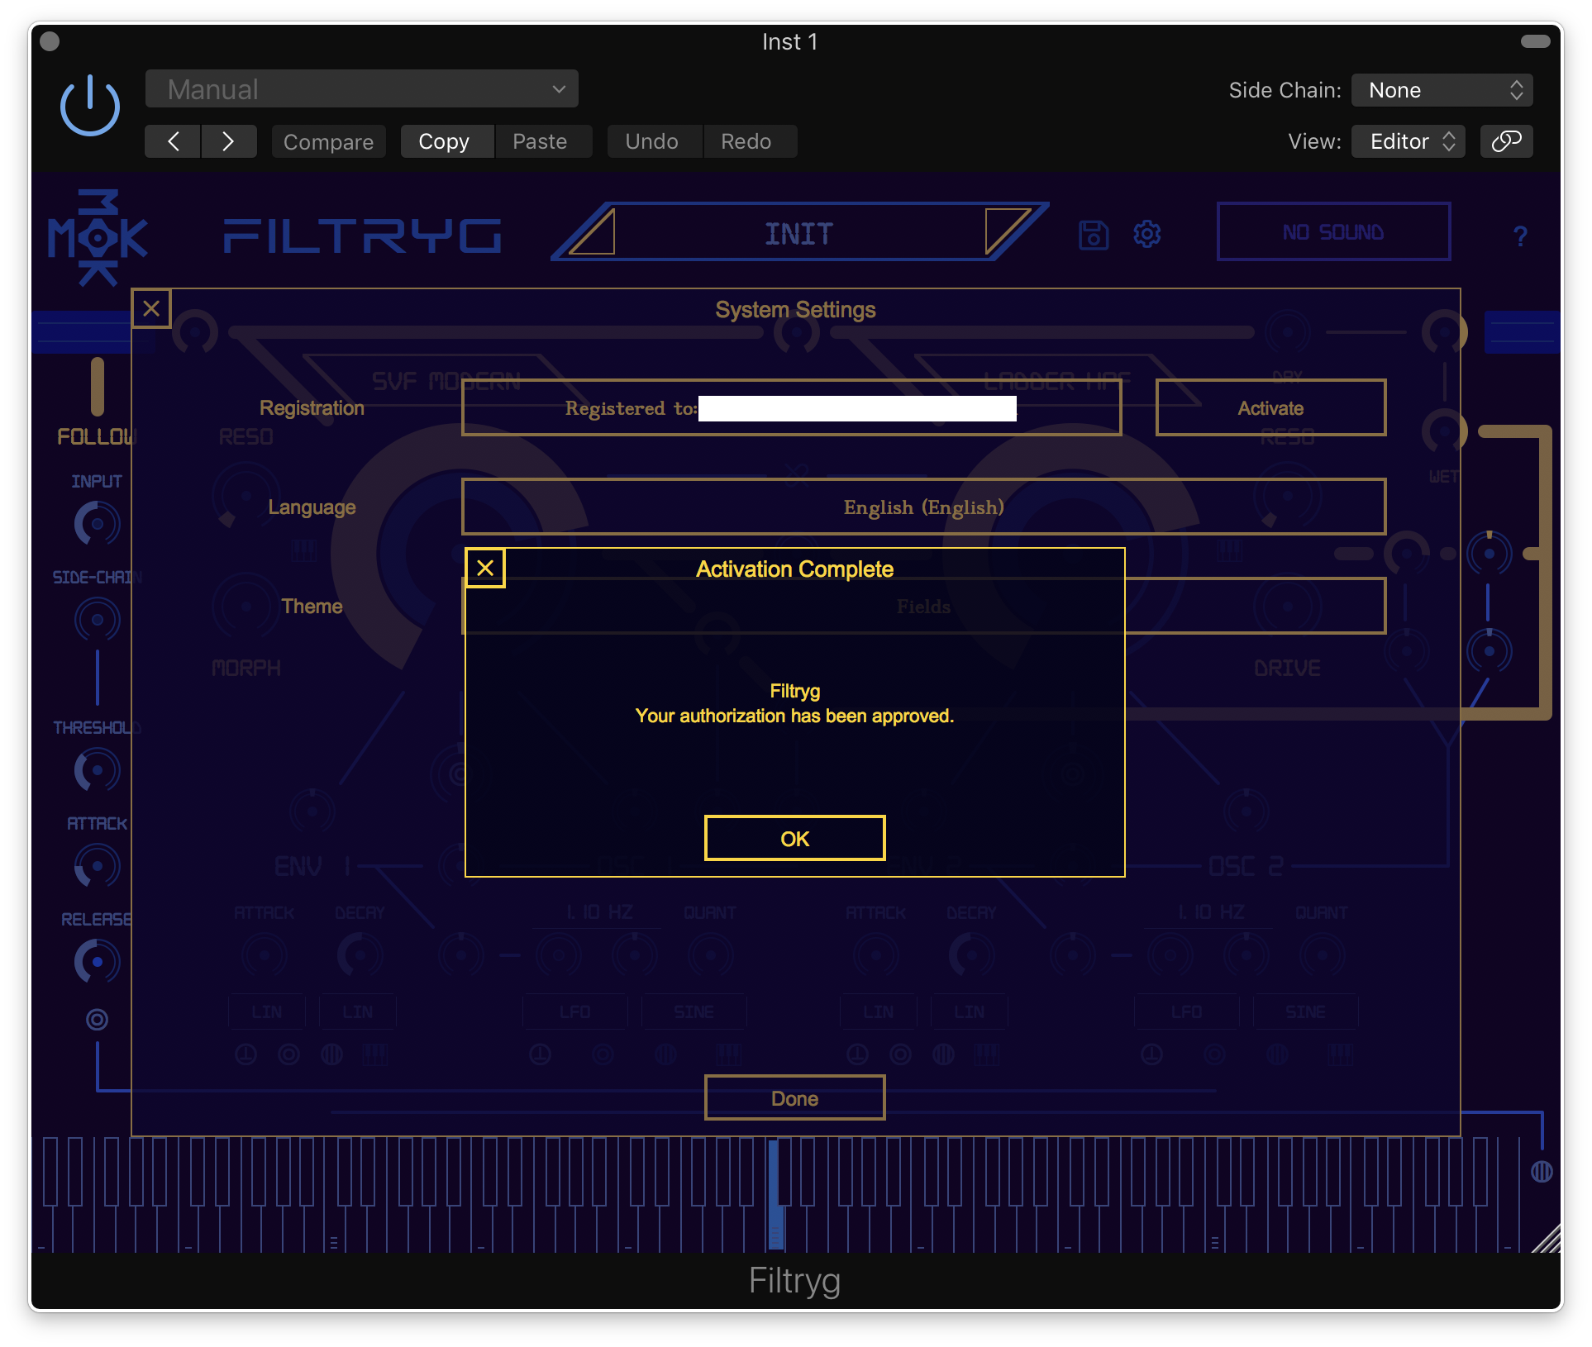This screenshot has width=1592, height=1347.
Task: Toggle the plugin power bypass button
Action: pos(90,106)
